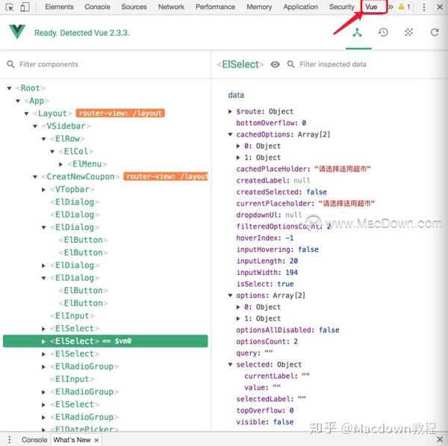Click the bottomOverflow: 0 property
Viewport: 448px width, 446px height.
[x=271, y=123]
